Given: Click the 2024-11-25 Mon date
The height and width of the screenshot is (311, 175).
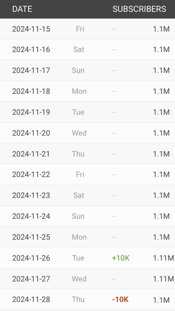Looking at the screenshot, I should [x=31, y=237].
